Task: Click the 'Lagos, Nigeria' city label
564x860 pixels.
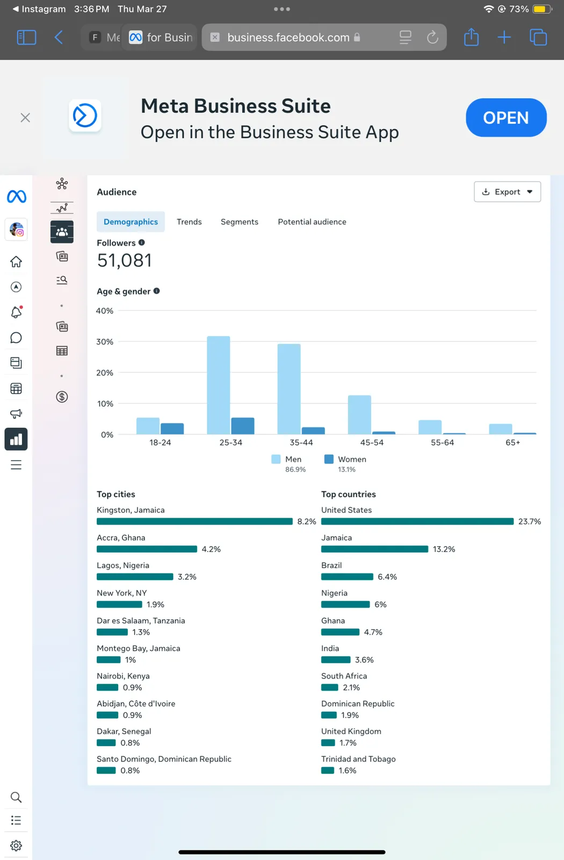Action: pyautogui.click(x=123, y=565)
